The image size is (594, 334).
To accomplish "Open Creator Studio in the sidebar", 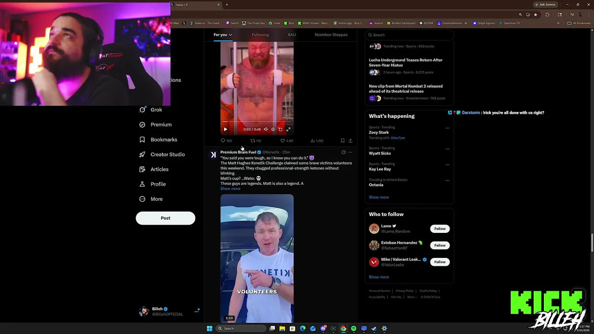I will 162,154.
